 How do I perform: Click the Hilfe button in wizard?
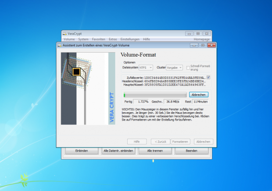137,141
